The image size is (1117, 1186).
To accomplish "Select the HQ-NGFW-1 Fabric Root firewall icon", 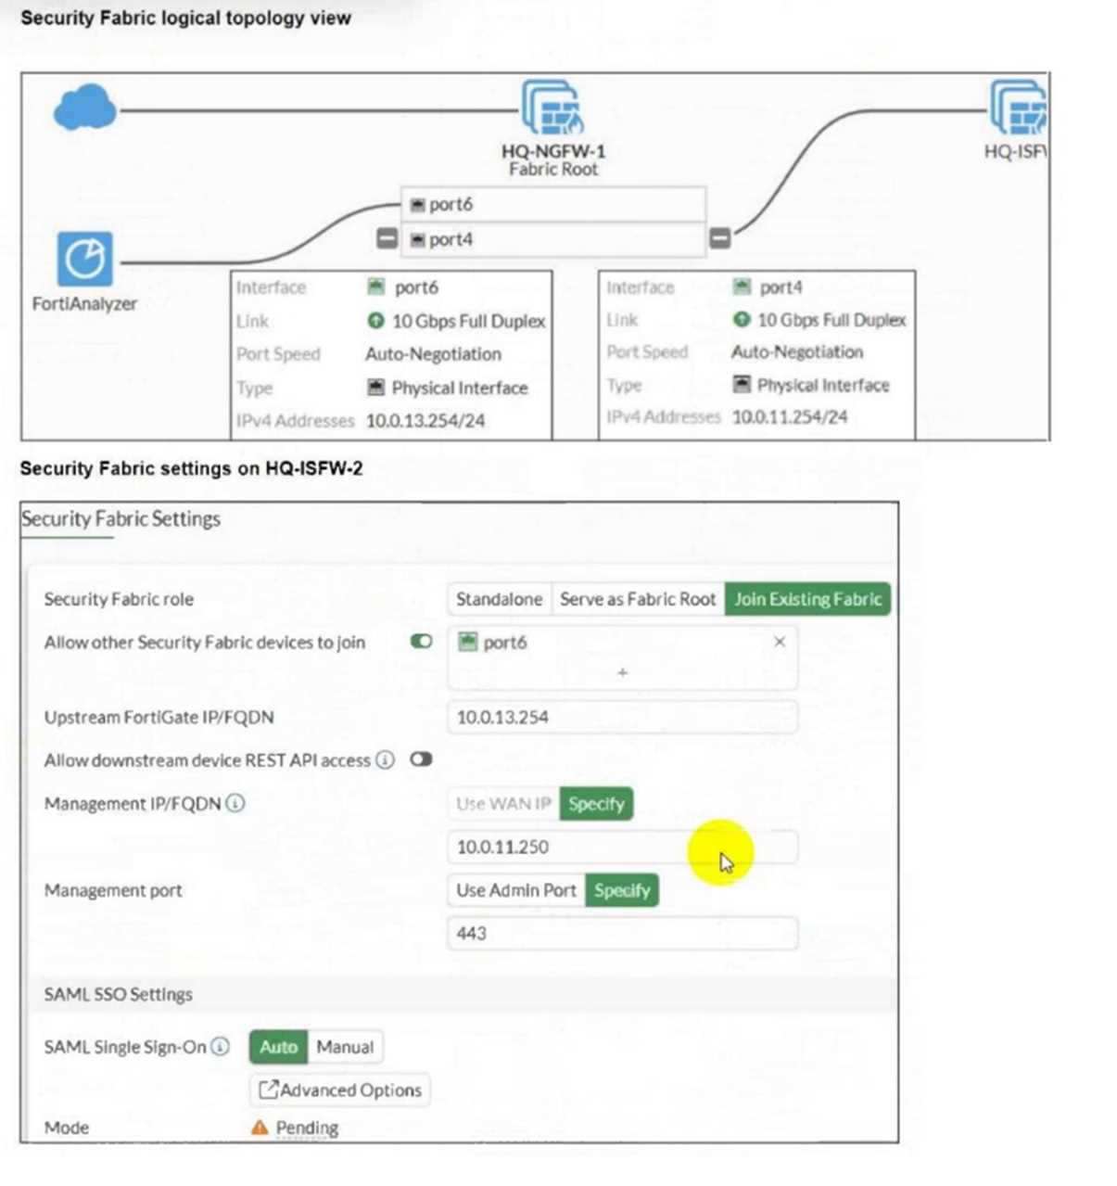I will coord(552,108).
